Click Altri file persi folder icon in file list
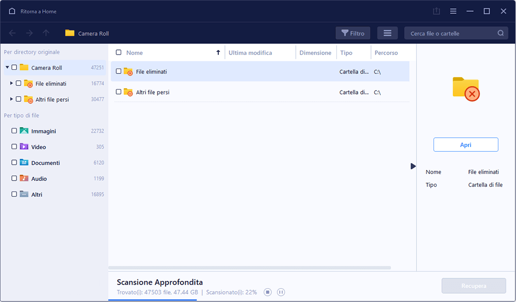The width and height of the screenshot is (516, 302). 128,92
